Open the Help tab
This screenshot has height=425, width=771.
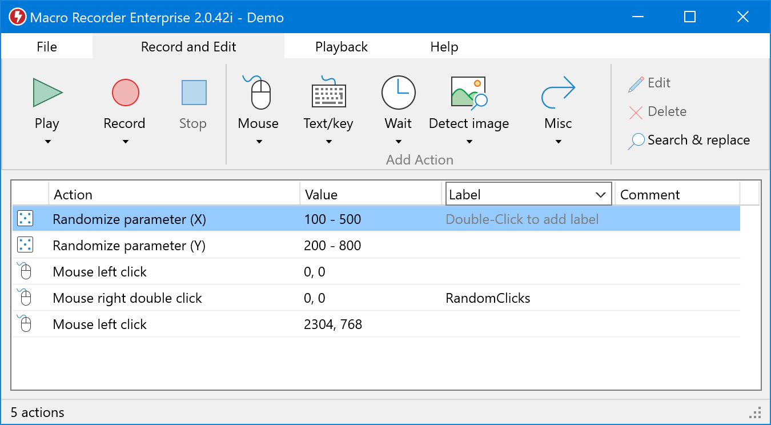coord(444,47)
